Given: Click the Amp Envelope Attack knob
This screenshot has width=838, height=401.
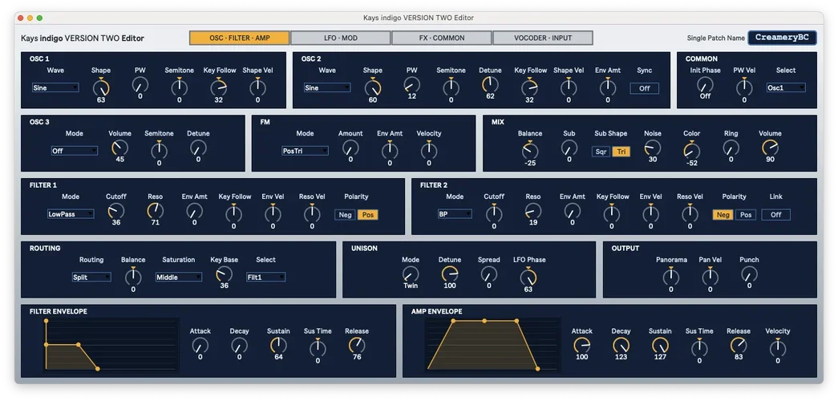Looking at the screenshot, I should [582, 345].
